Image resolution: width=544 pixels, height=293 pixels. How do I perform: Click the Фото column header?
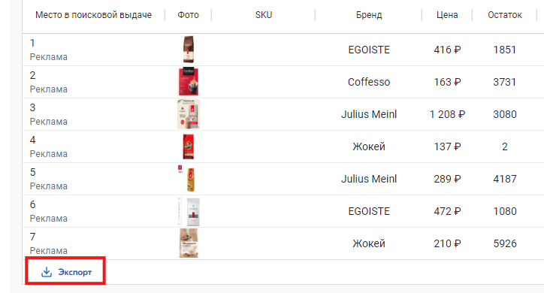(x=188, y=15)
